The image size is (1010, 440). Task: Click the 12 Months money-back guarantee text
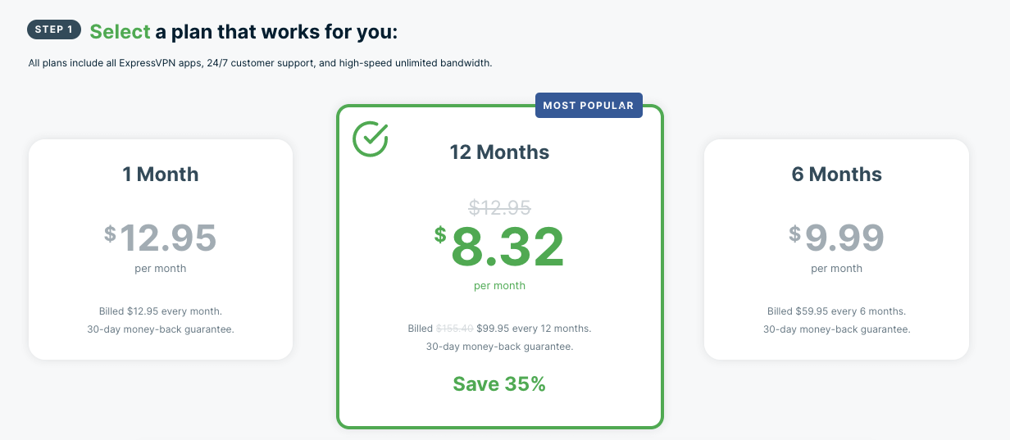tap(499, 347)
